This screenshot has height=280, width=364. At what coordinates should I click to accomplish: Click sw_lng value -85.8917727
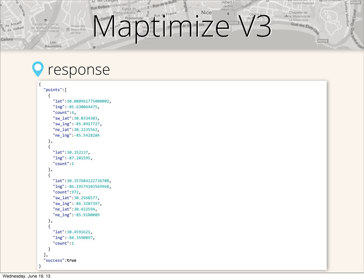[87, 124]
